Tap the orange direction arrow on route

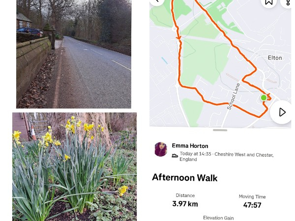pos(179,38)
